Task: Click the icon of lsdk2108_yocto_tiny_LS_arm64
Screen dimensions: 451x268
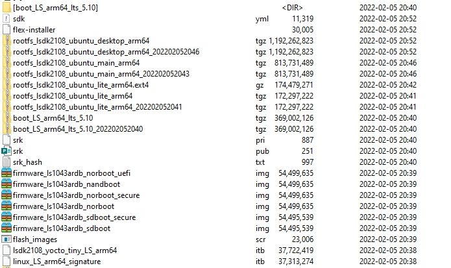Action: point(6,250)
